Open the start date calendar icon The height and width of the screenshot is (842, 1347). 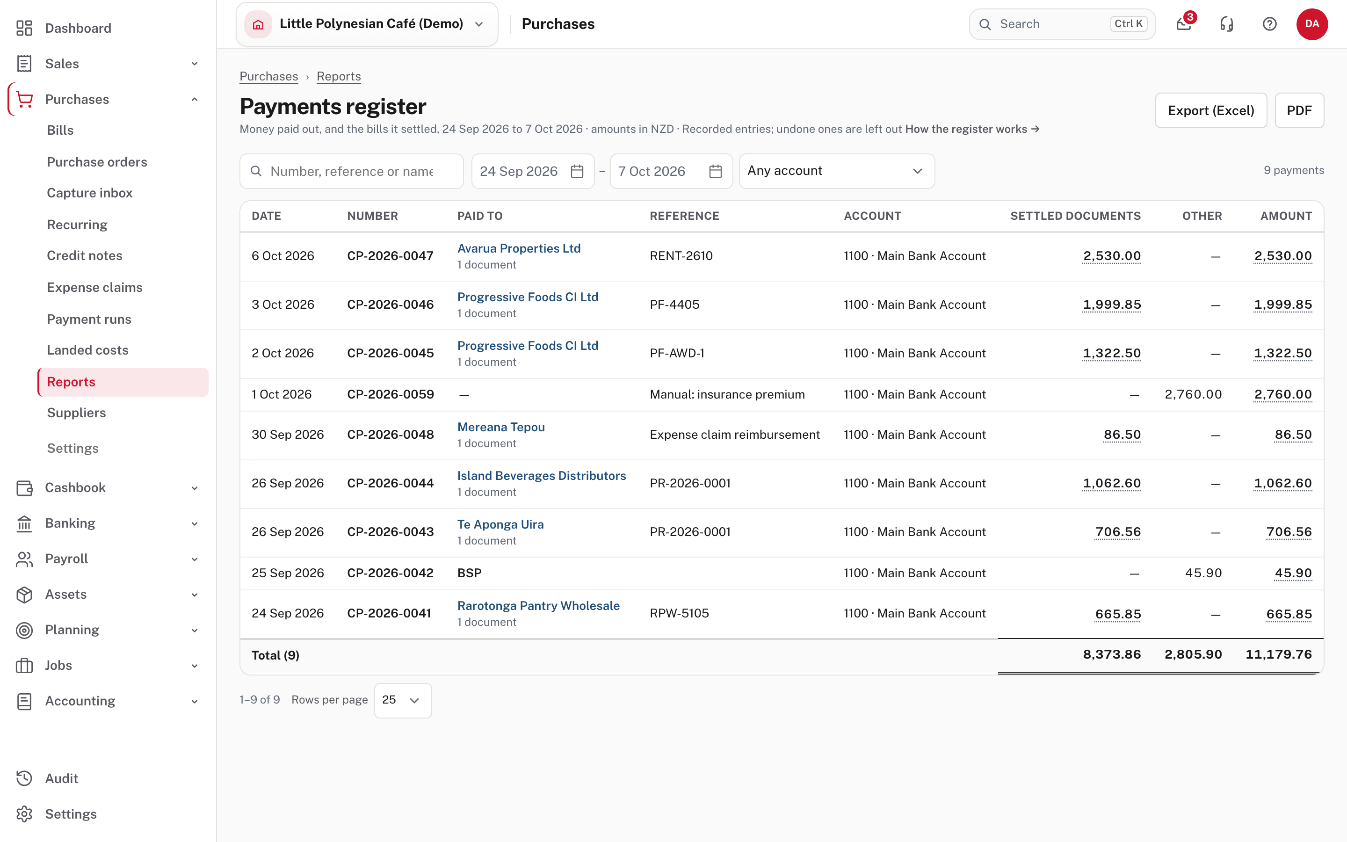(577, 171)
